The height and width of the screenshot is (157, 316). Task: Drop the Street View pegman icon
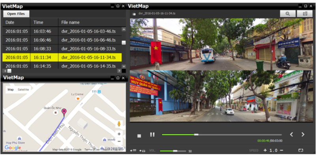click(x=119, y=124)
